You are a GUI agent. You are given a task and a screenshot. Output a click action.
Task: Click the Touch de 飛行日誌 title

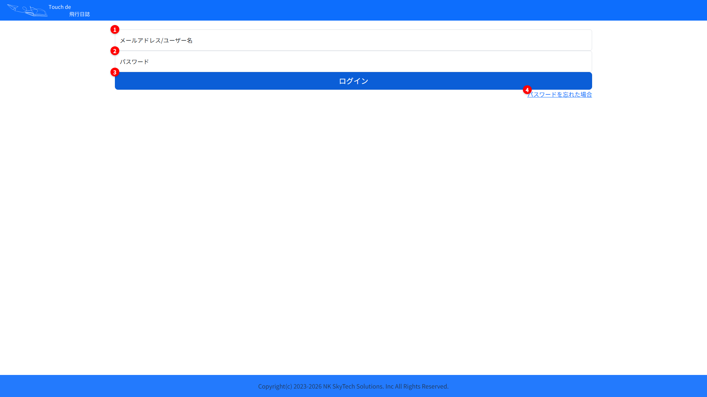[70, 10]
